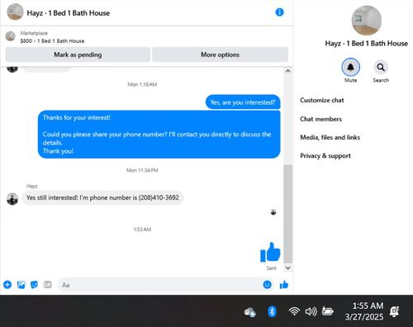Send a thumbs-up like from the composer
This screenshot has height=327, width=413.
point(284,285)
